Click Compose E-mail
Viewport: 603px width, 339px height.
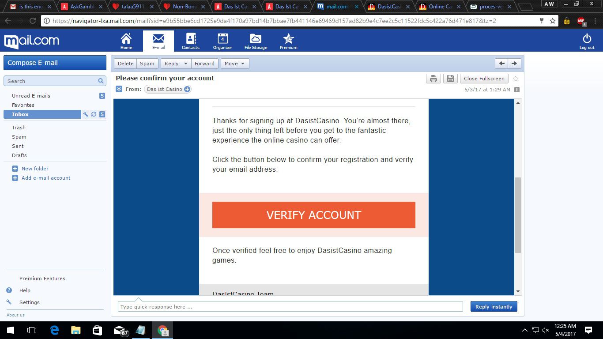coord(55,63)
